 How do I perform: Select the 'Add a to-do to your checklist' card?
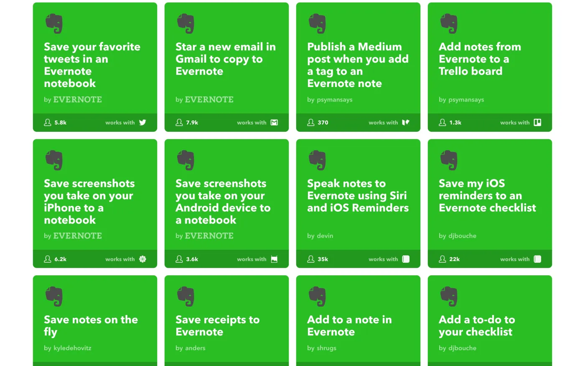476,325
